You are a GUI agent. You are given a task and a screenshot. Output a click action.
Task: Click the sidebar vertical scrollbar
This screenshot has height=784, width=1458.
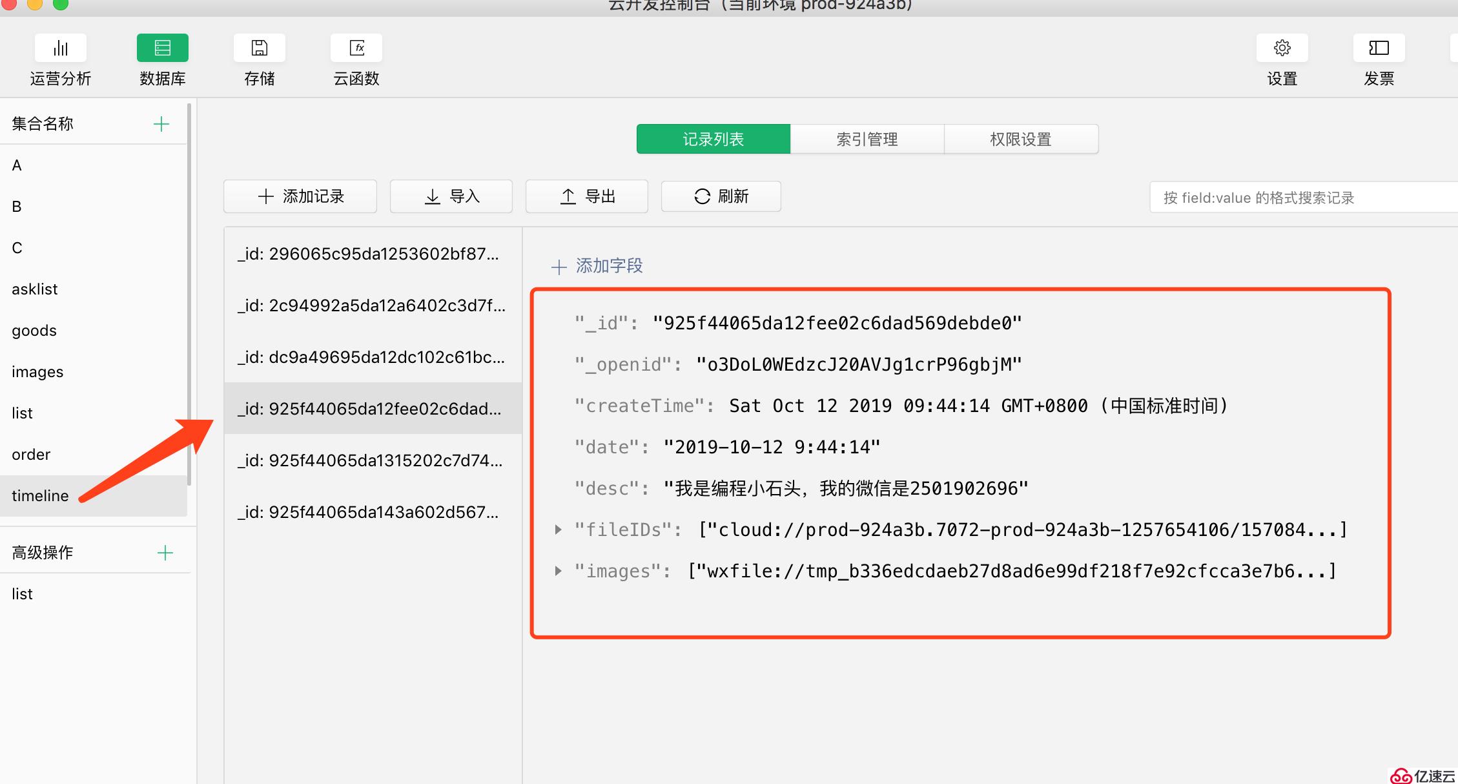tap(189, 294)
